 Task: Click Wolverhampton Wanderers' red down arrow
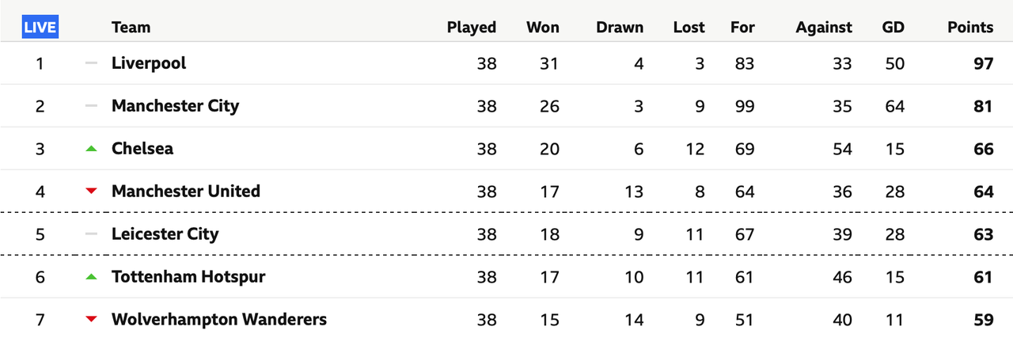(91, 319)
